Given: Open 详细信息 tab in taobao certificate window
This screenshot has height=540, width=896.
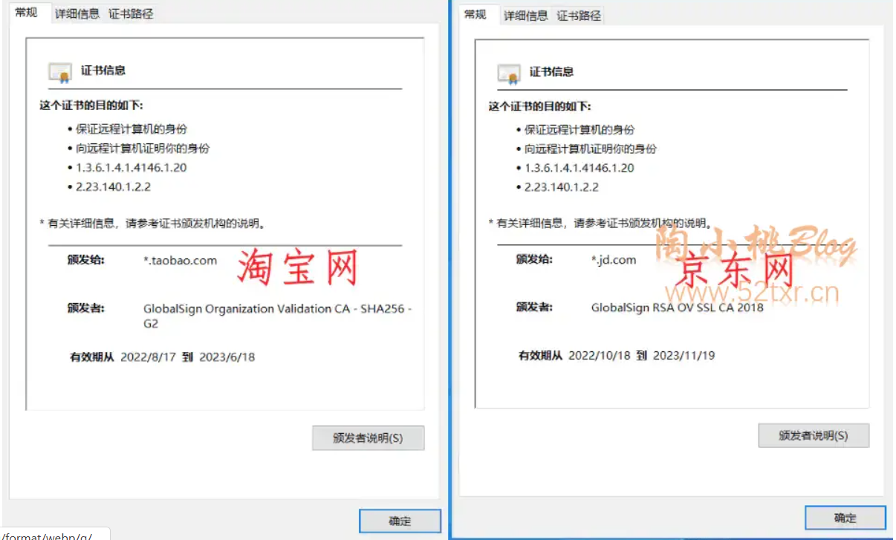Looking at the screenshot, I should click(x=77, y=13).
